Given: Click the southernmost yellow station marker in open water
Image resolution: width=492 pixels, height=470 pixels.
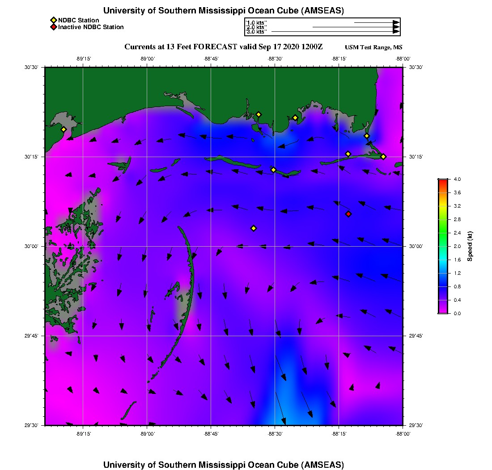Looking at the screenshot, I should pyautogui.click(x=254, y=228).
